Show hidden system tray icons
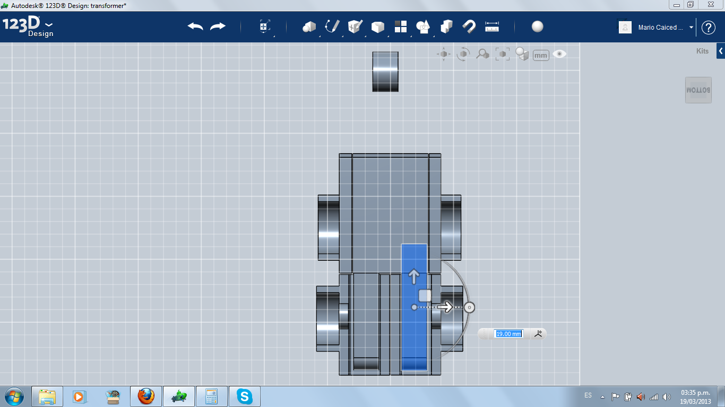Screen dimensions: 725x407 point(602,396)
